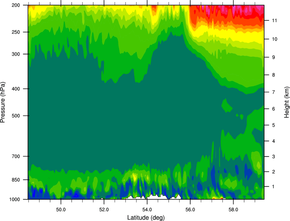The height and width of the screenshot is (221, 290).
Task: Click the 250 pressure tick label
Action: 16,32
